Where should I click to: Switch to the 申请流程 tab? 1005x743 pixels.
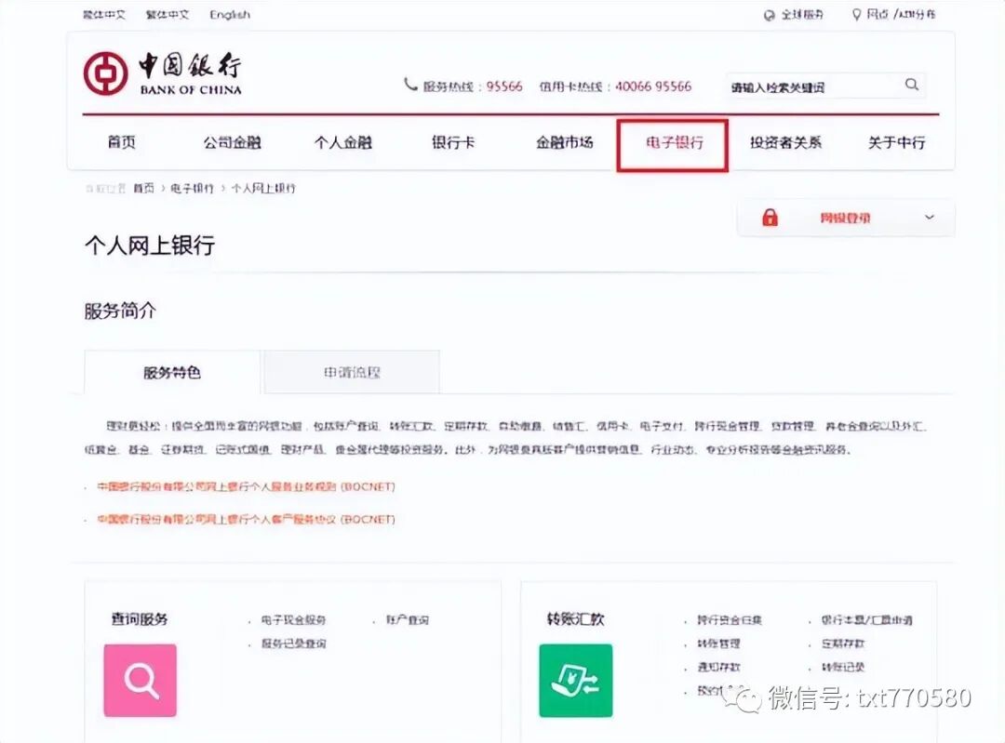(x=351, y=371)
